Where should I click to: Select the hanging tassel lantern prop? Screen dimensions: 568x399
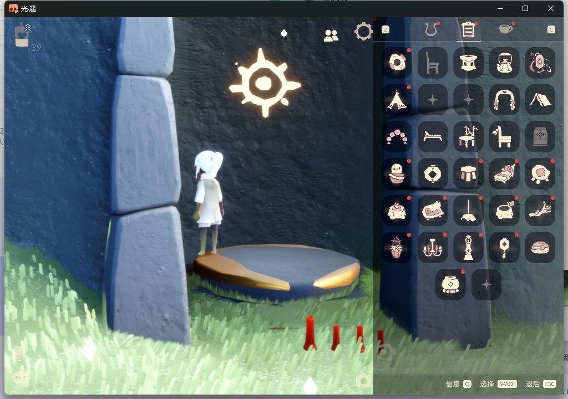point(504,248)
